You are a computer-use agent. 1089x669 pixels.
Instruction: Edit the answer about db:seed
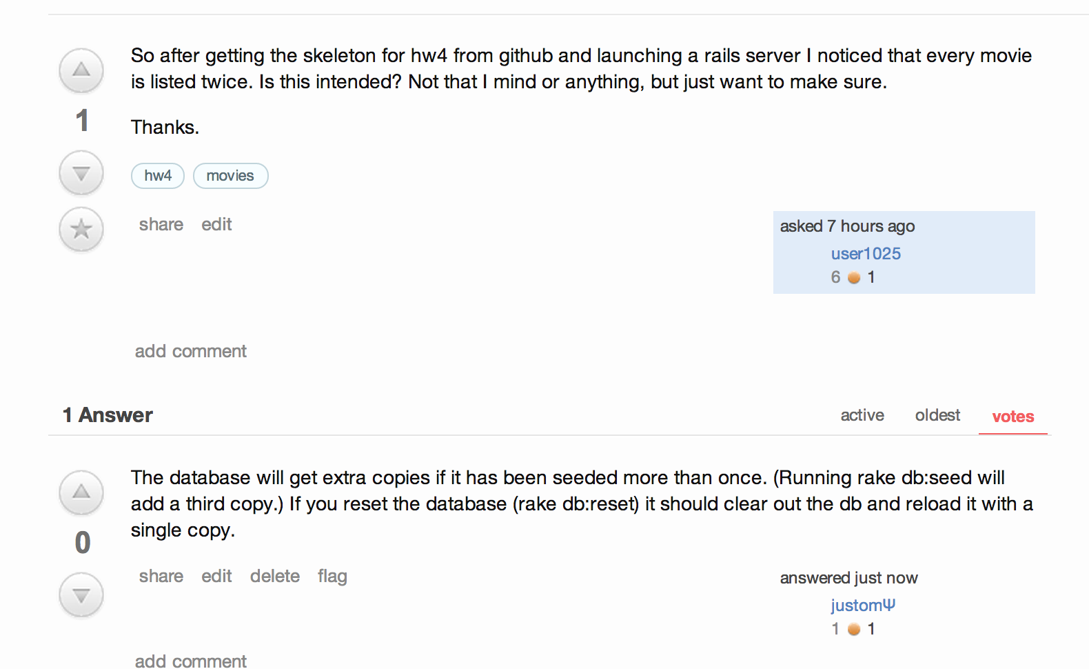(x=216, y=577)
